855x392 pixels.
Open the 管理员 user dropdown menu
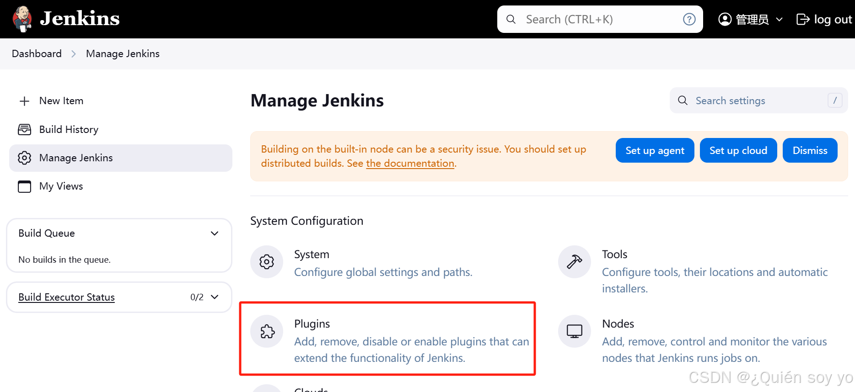751,19
